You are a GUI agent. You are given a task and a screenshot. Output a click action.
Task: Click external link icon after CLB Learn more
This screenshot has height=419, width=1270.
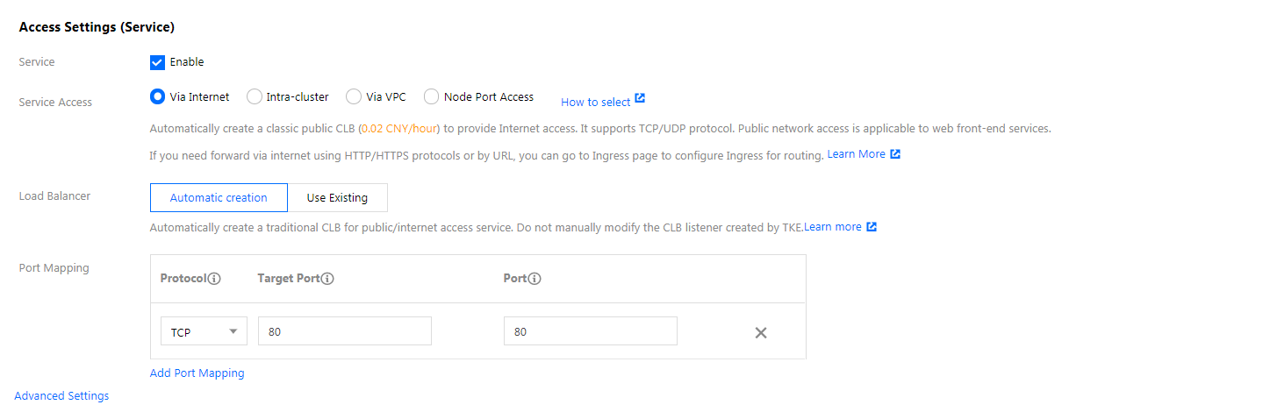(x=872, y=227)
